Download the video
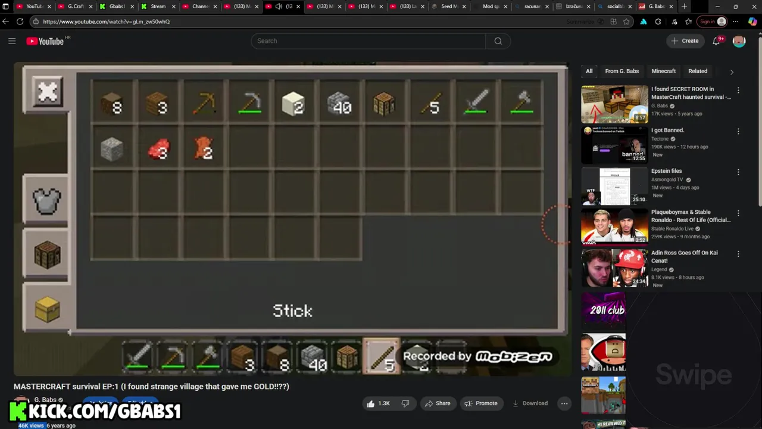 pos(530,403)
